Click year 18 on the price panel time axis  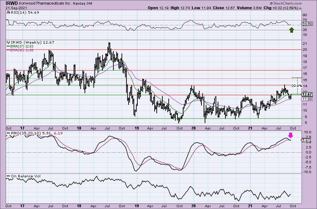coord(79,128)
